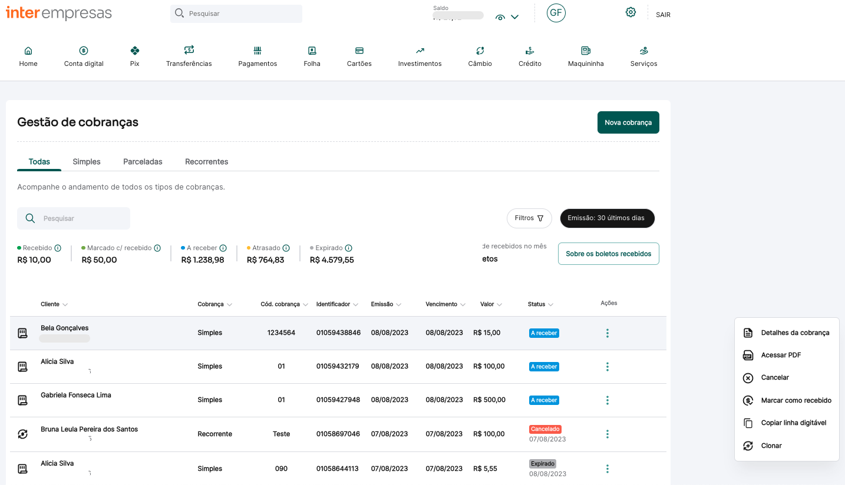The image size is (845, 485).
Task: Focus the charges Pesquisar search field
Action: pos(74,218)
